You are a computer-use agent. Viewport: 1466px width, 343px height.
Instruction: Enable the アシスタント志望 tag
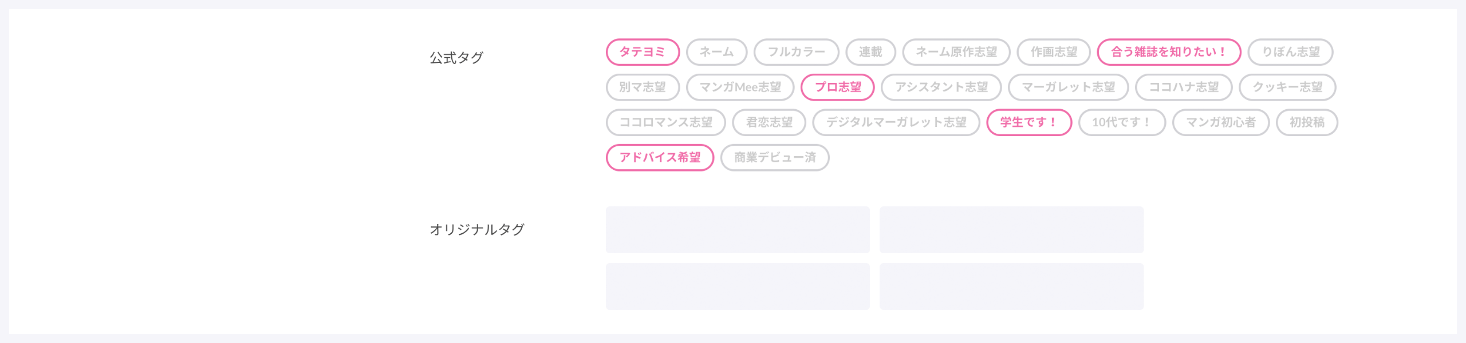click(x=941, y=87)
